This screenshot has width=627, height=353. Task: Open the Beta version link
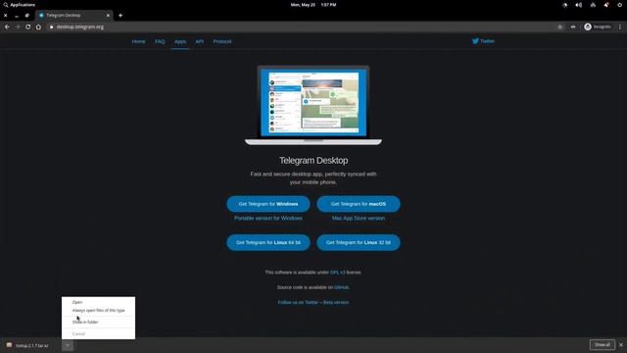336,302
